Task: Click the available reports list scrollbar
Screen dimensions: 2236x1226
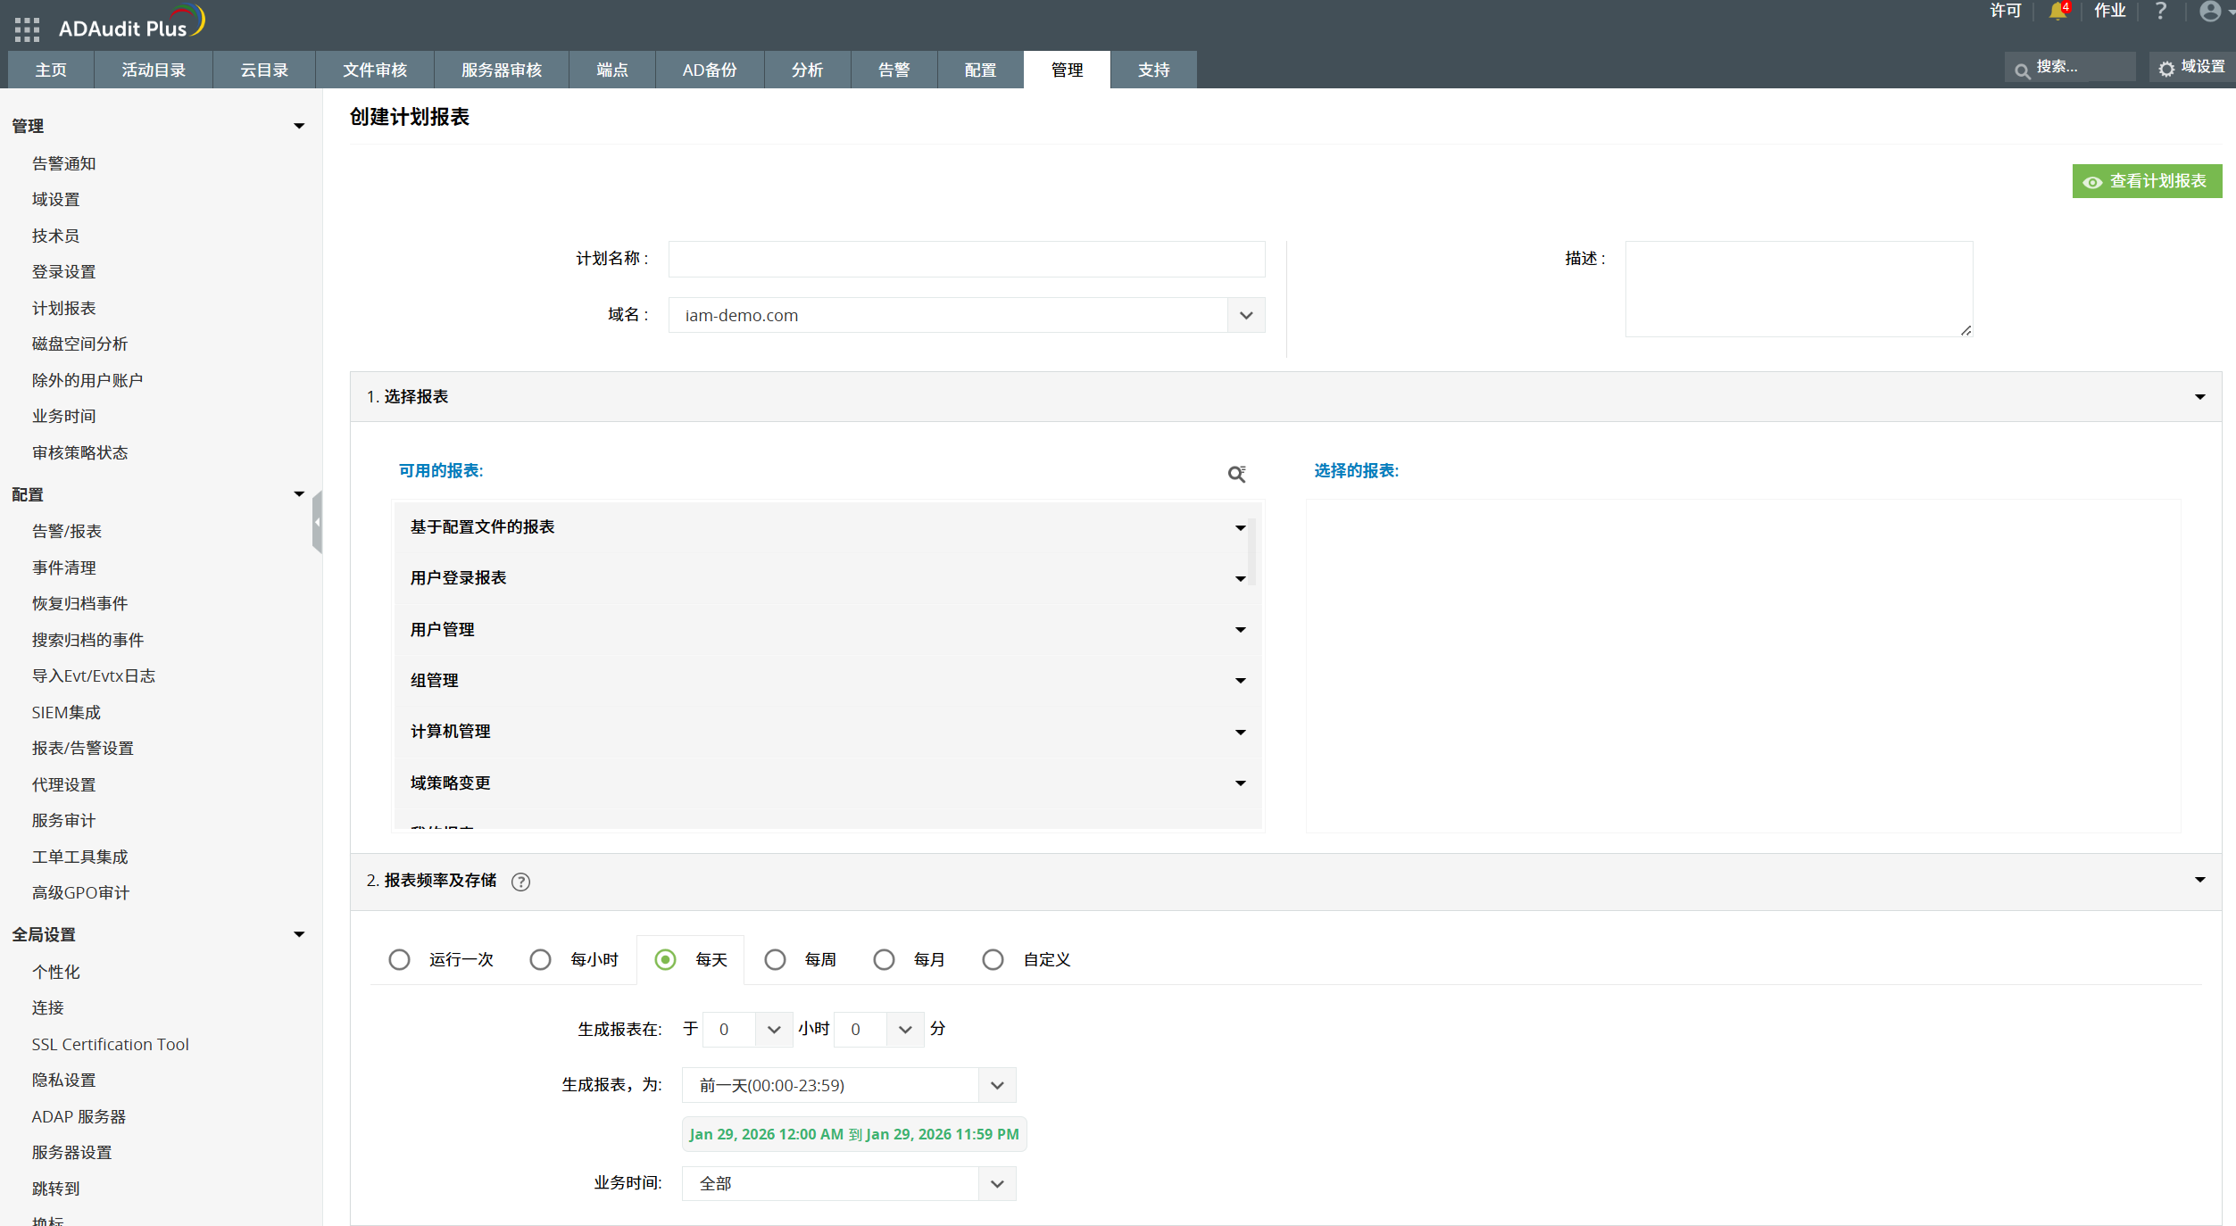Action: click(1251, 551)
